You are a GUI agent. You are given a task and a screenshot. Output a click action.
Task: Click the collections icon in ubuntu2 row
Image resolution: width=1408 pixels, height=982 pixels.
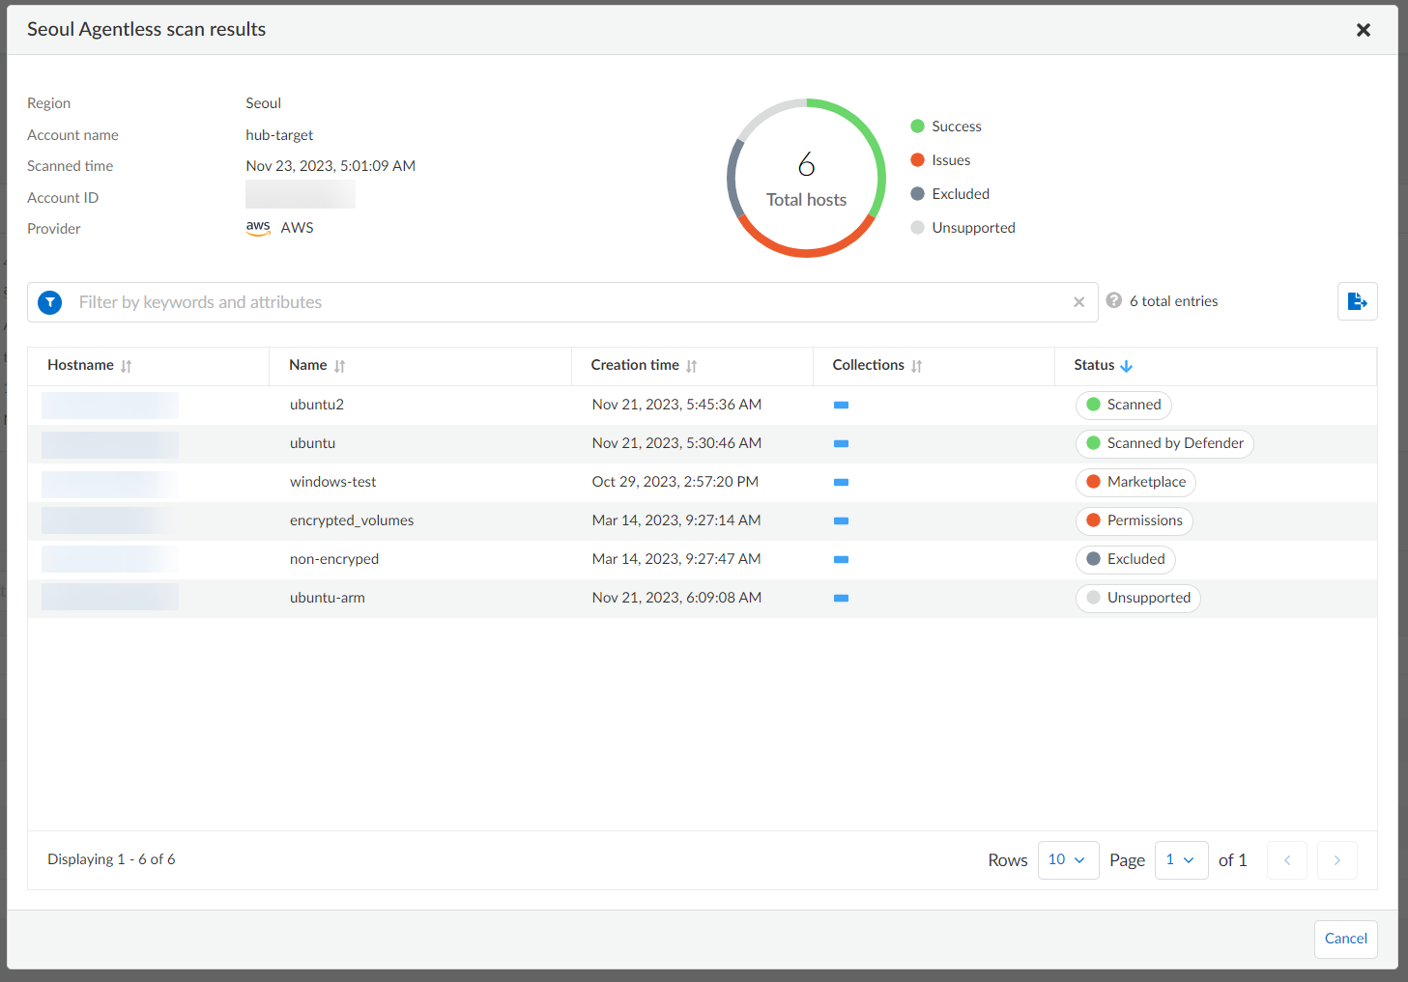click(841, 405)
